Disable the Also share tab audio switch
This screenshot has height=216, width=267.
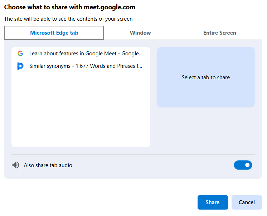tap(243, 165)
